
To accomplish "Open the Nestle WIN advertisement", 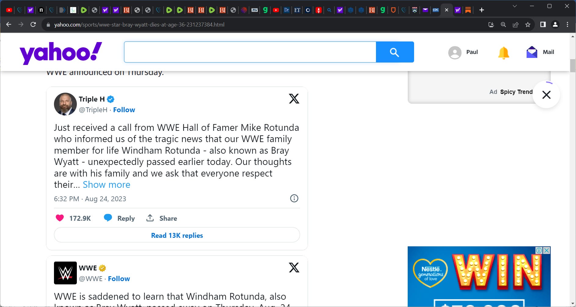I will click(479, 277).
